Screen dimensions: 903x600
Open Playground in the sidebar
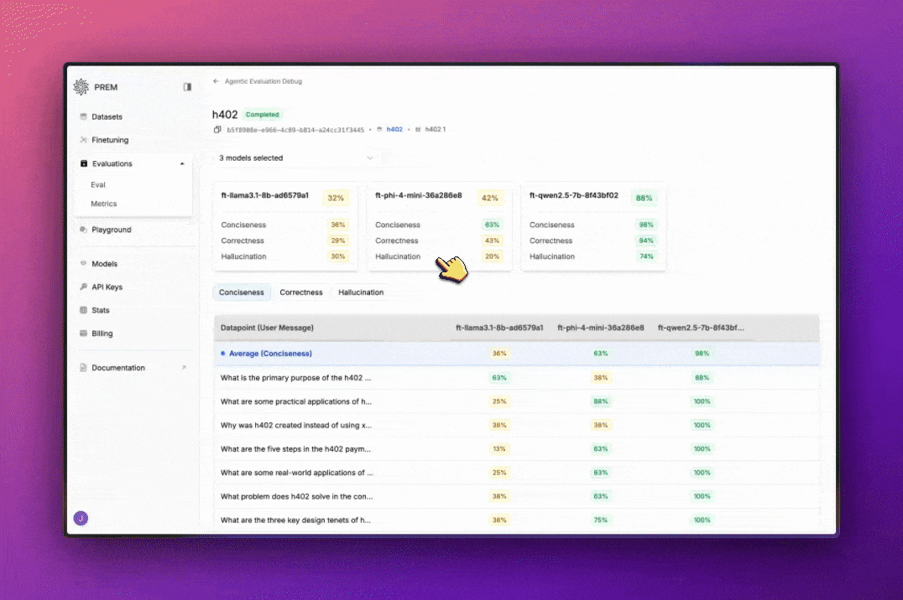click(112, 230)
